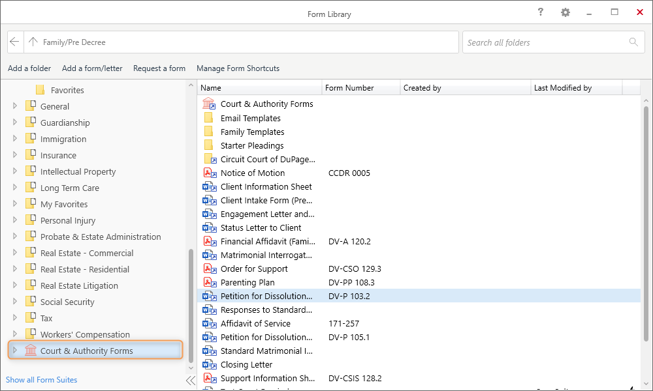
Task: Open Add a form/letter menu
Action: [92, 68]
